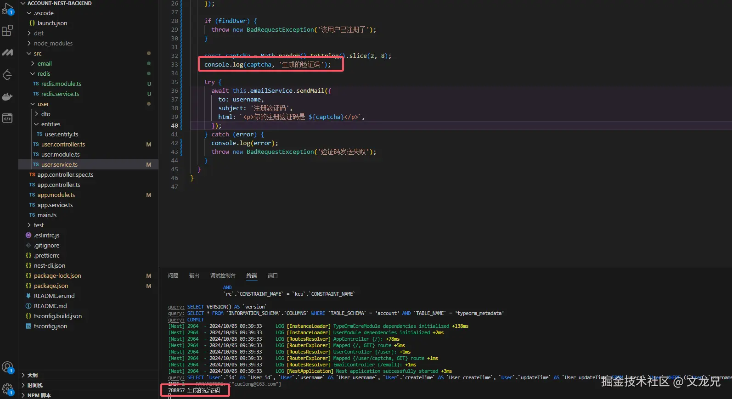Viewport: 732px width, 399px height.
Task: Collapse the .vscode folder
Action: pos(29,13)
